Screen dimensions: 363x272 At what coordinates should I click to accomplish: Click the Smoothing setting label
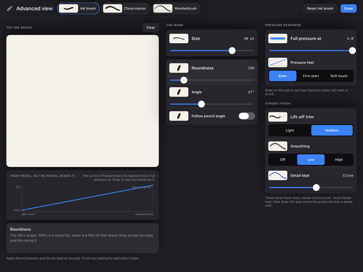[300, 146]
